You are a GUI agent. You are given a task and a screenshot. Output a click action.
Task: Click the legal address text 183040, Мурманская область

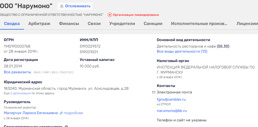pyautogui.click(x=66, y=89)
